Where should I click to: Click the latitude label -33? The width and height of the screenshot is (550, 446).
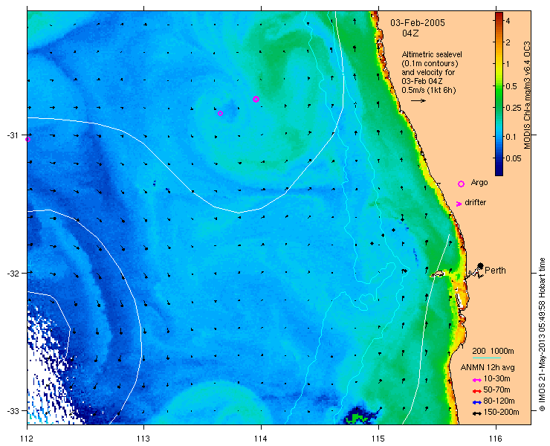click(13, 410)
